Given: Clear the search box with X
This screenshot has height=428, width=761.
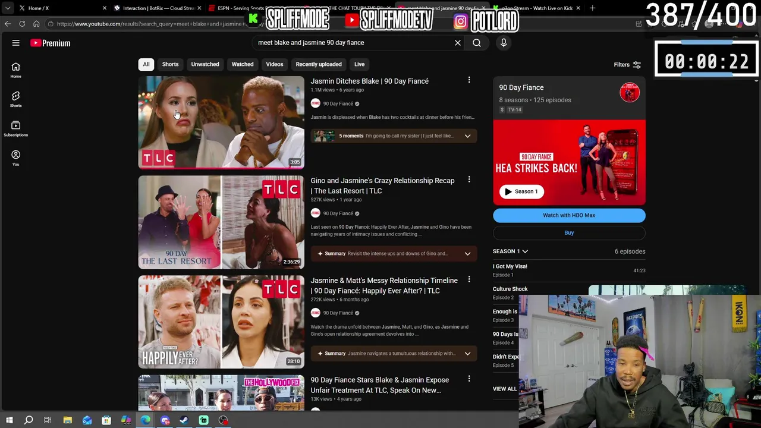Looking at the screenshot, I should 458,43.
